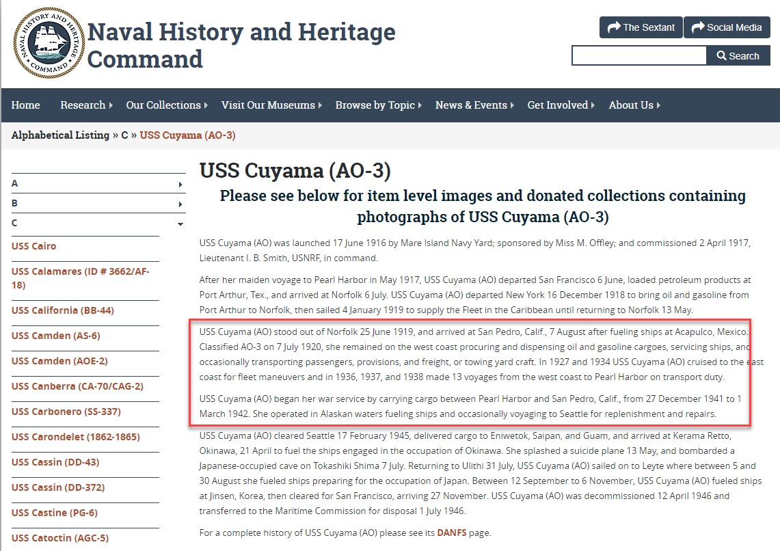Select USS Carbonero (SS-337) sidebar link
Screen dimensions: 780x551
coord(66,412)
